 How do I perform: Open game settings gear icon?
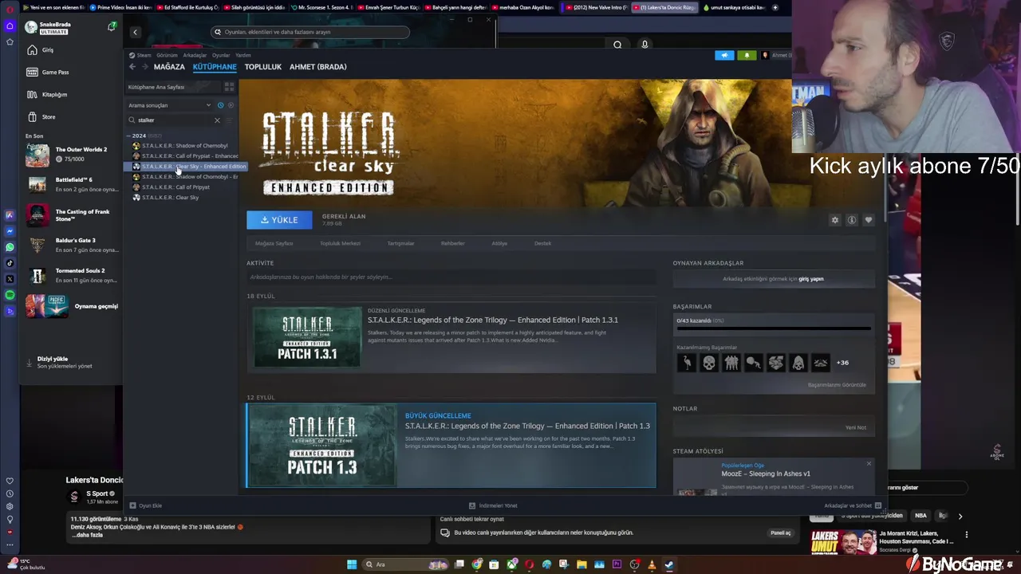835,220
